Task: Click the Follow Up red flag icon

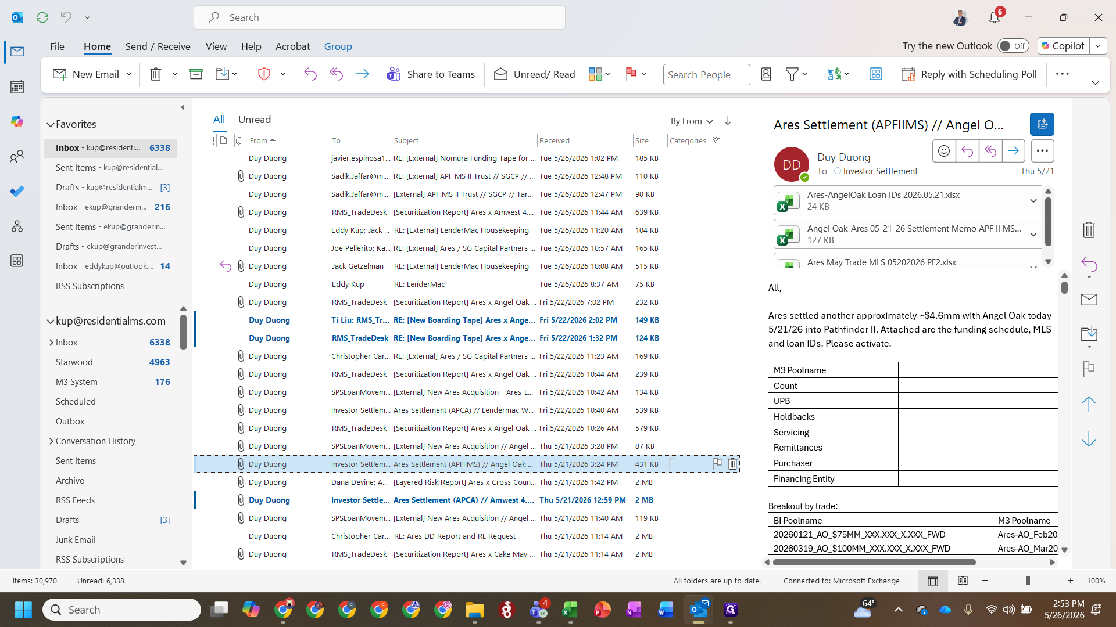Action: pyautogui.click(x=631, y=74)
